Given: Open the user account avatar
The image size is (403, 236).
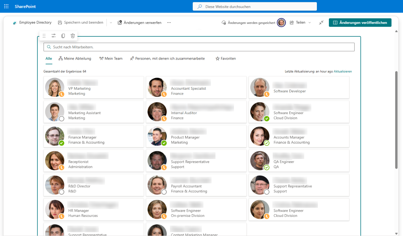Looking at the screenshot, I should [281, 22].
